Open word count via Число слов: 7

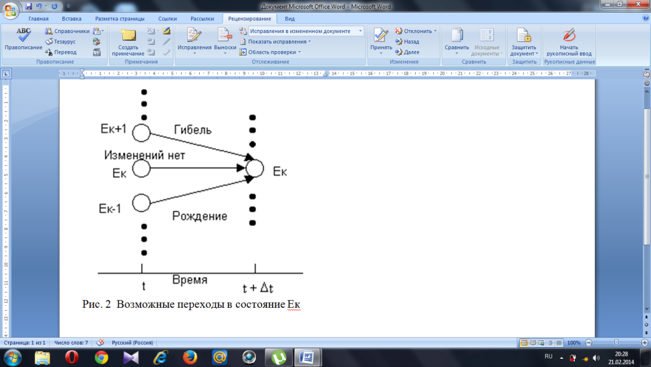[x=71, y=343]
